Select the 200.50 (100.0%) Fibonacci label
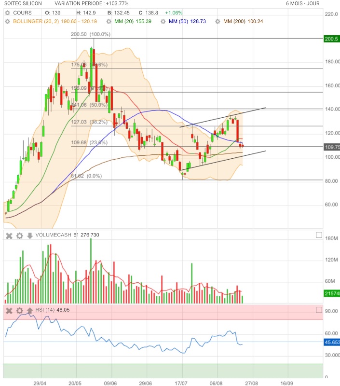 (91, 34)
